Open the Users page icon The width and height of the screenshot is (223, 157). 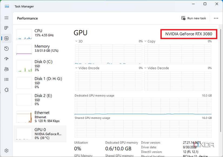tap(6, 69)
